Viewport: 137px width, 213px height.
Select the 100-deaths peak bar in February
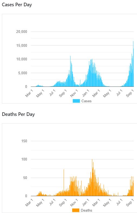pyautogui.click(x=92, y=178)
